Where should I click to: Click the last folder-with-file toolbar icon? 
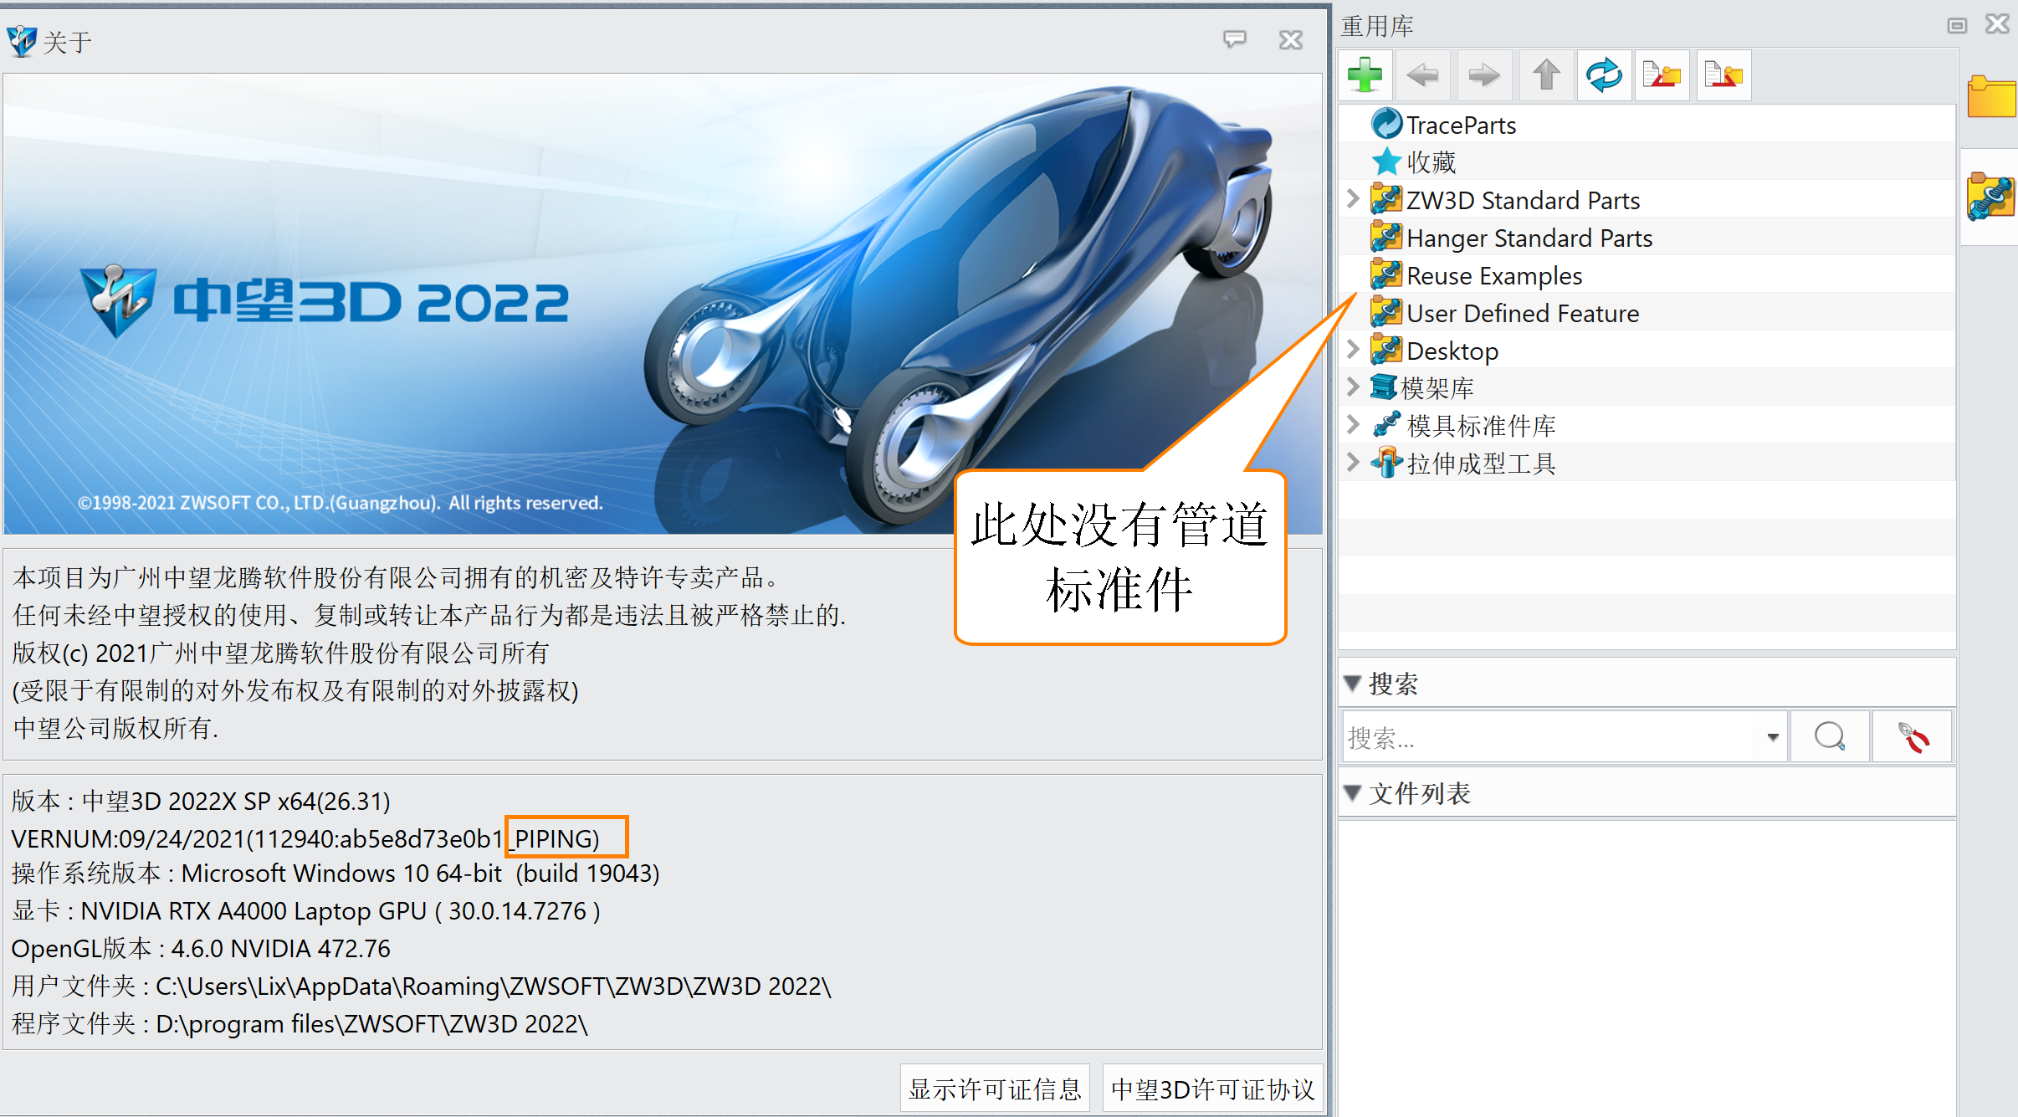click(x=1723, y=75)
